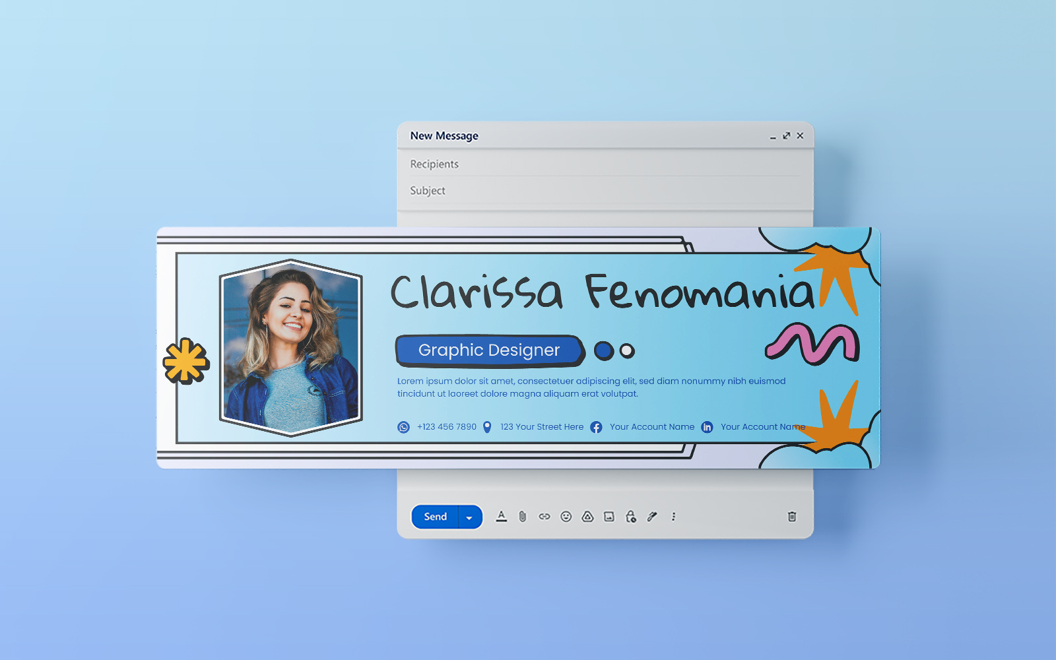The width and height of the screenshot is (1056, 660).
Task: Toggle confidential mode lock icon
Action: click(631, 517)
